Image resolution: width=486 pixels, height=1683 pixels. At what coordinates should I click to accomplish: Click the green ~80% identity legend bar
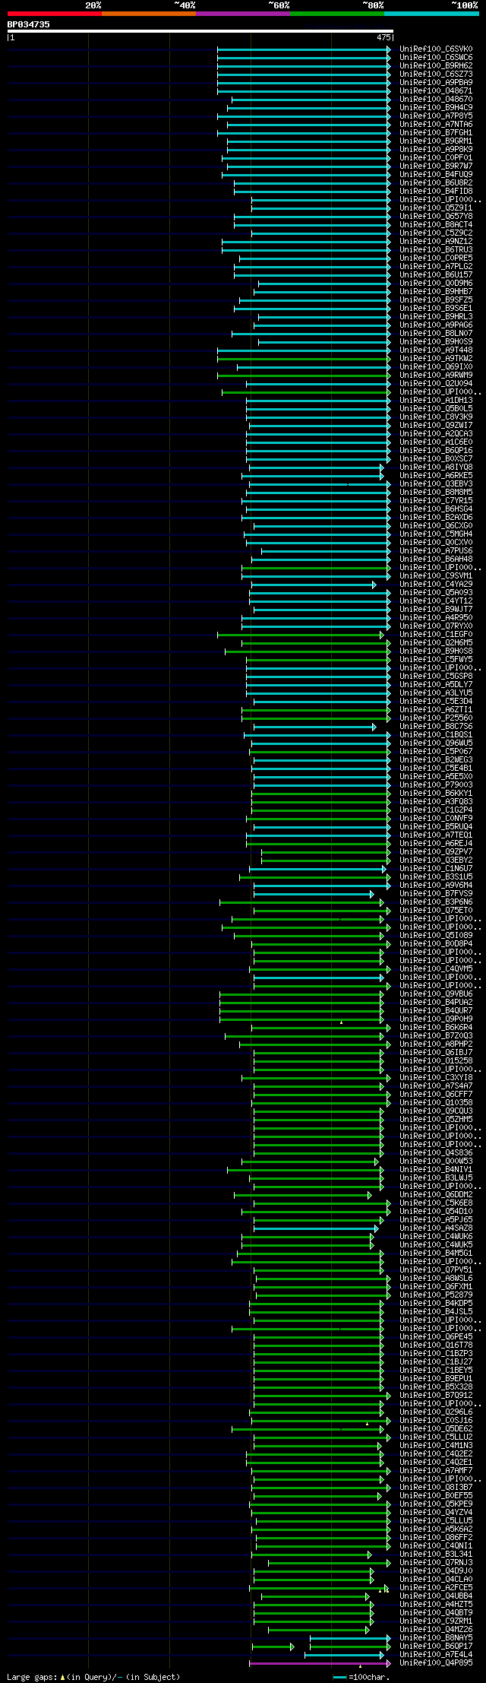tap(336, 14)
